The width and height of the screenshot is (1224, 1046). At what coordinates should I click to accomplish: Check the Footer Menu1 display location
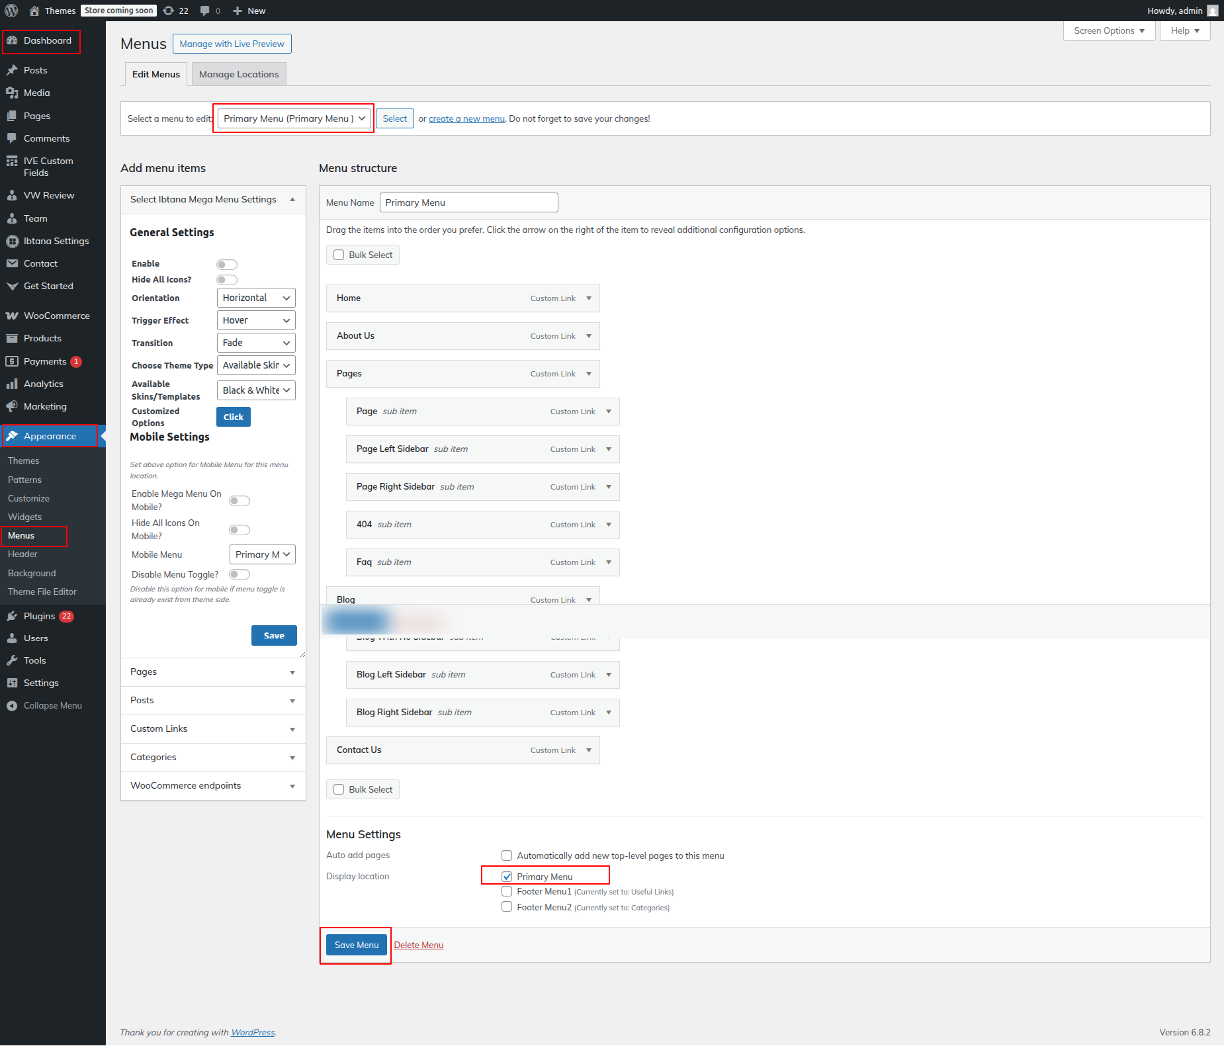tap(507, 891)
